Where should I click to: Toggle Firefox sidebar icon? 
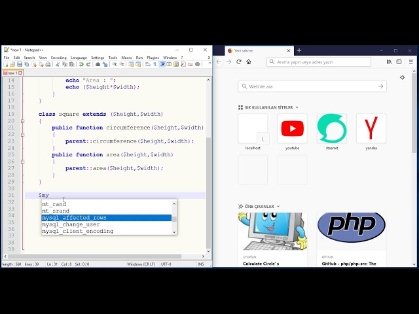pos(399,62)
